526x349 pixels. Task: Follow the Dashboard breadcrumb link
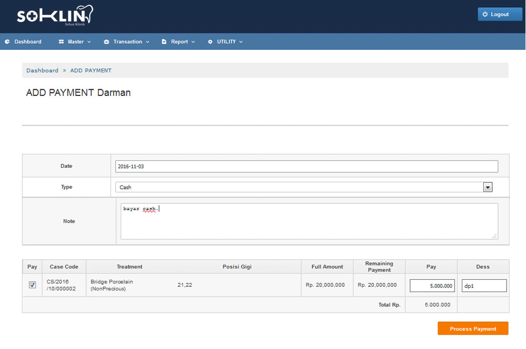(42, 70)
